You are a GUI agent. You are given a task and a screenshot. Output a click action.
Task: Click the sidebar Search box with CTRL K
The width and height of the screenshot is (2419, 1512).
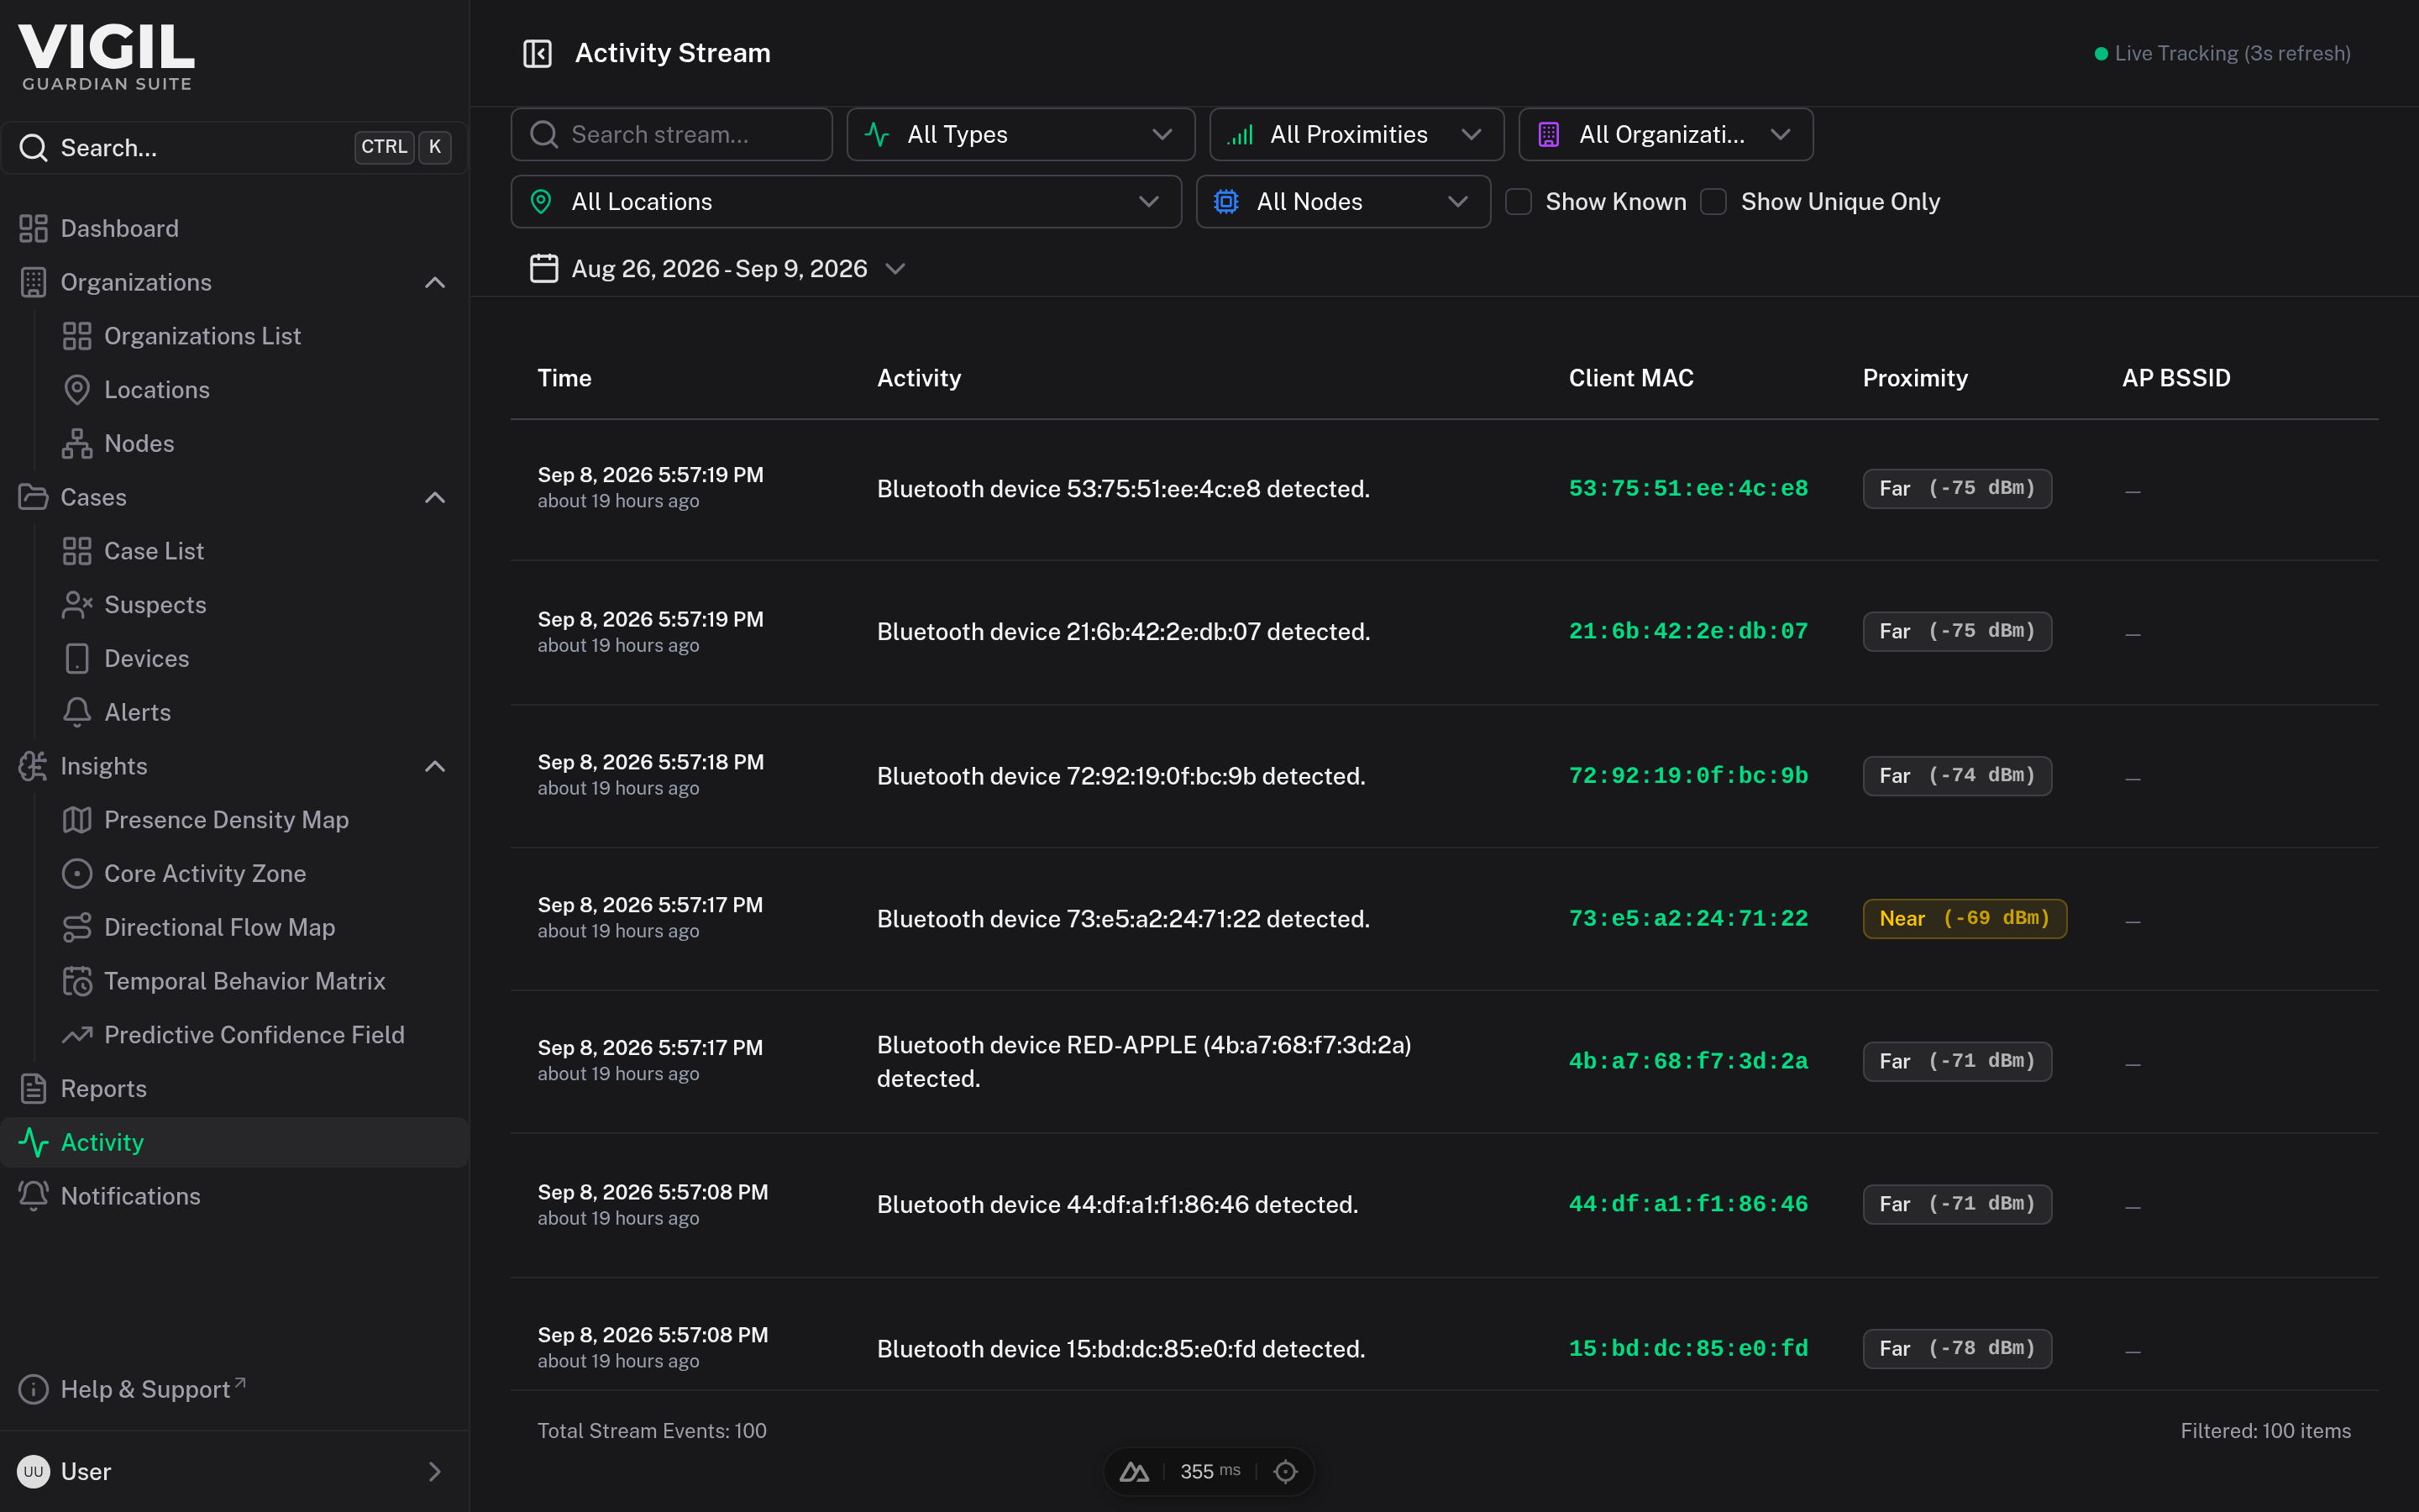234,148
